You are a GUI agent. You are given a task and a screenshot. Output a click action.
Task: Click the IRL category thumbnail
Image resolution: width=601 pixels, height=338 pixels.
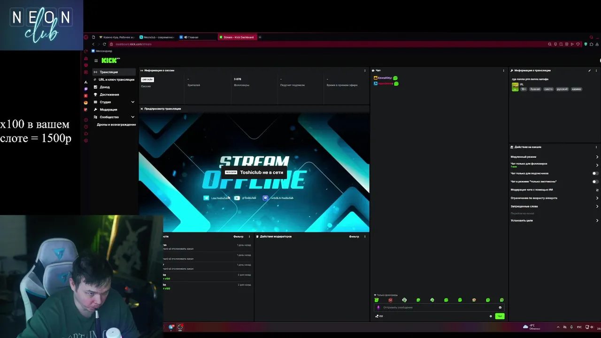[x=515, y=87]
